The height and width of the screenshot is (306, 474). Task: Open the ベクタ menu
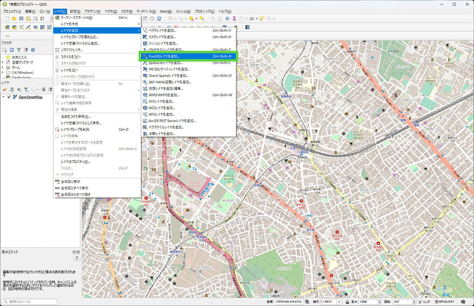pos(111,11)
